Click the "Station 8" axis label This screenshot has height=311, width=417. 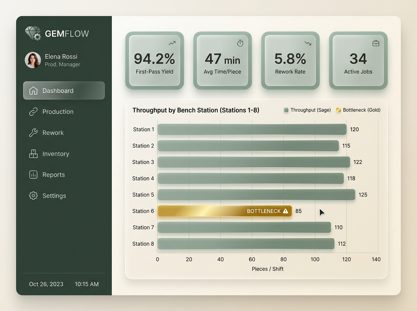coord(143,244)
